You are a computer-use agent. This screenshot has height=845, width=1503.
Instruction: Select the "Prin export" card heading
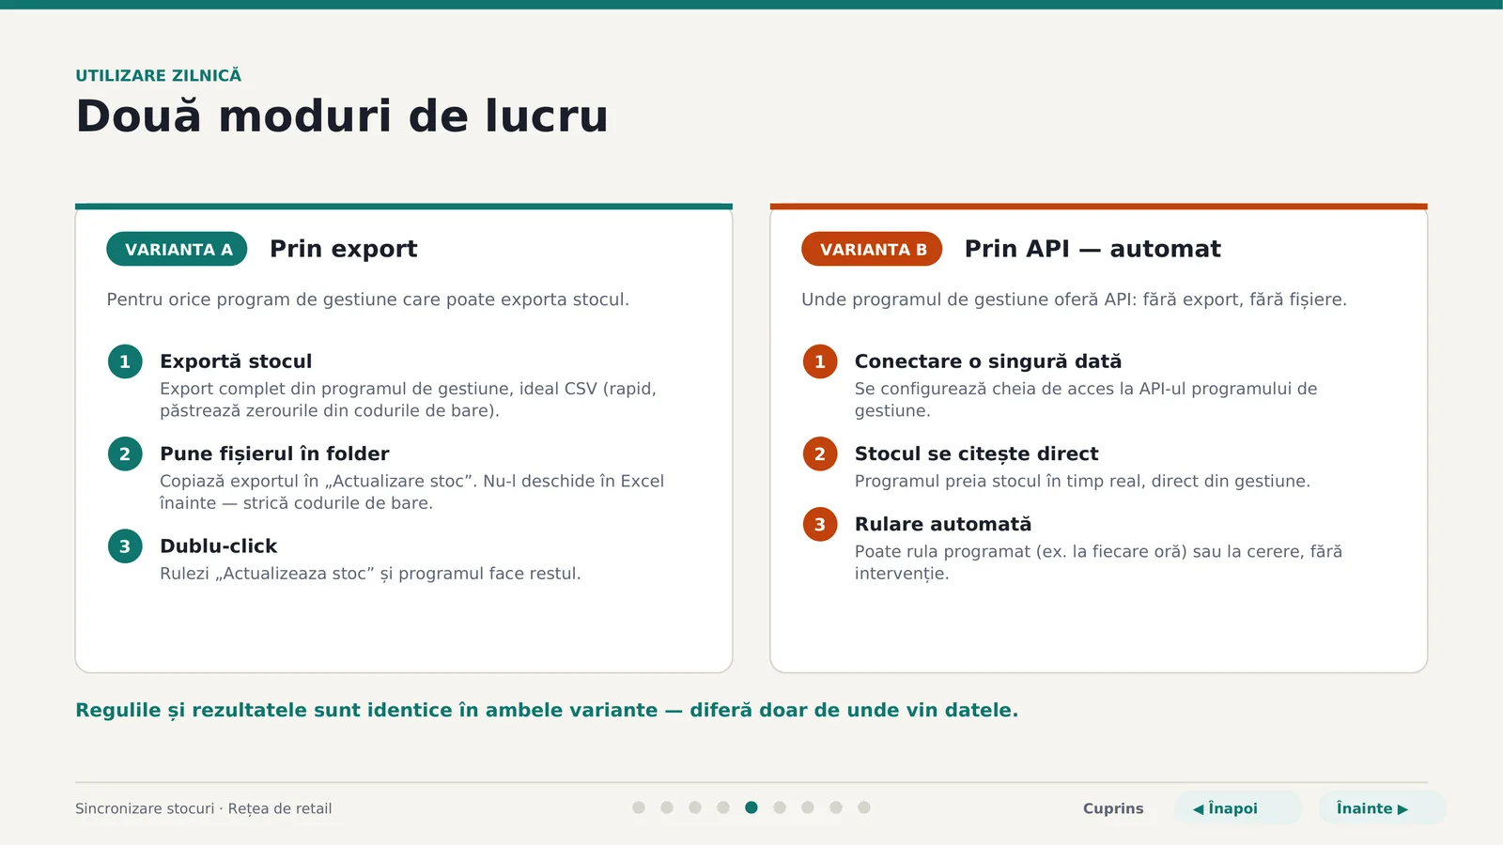point(344,249)
